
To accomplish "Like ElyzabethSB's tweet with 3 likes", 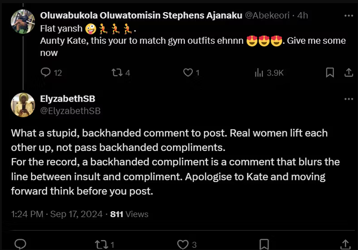I will point(182,244).
